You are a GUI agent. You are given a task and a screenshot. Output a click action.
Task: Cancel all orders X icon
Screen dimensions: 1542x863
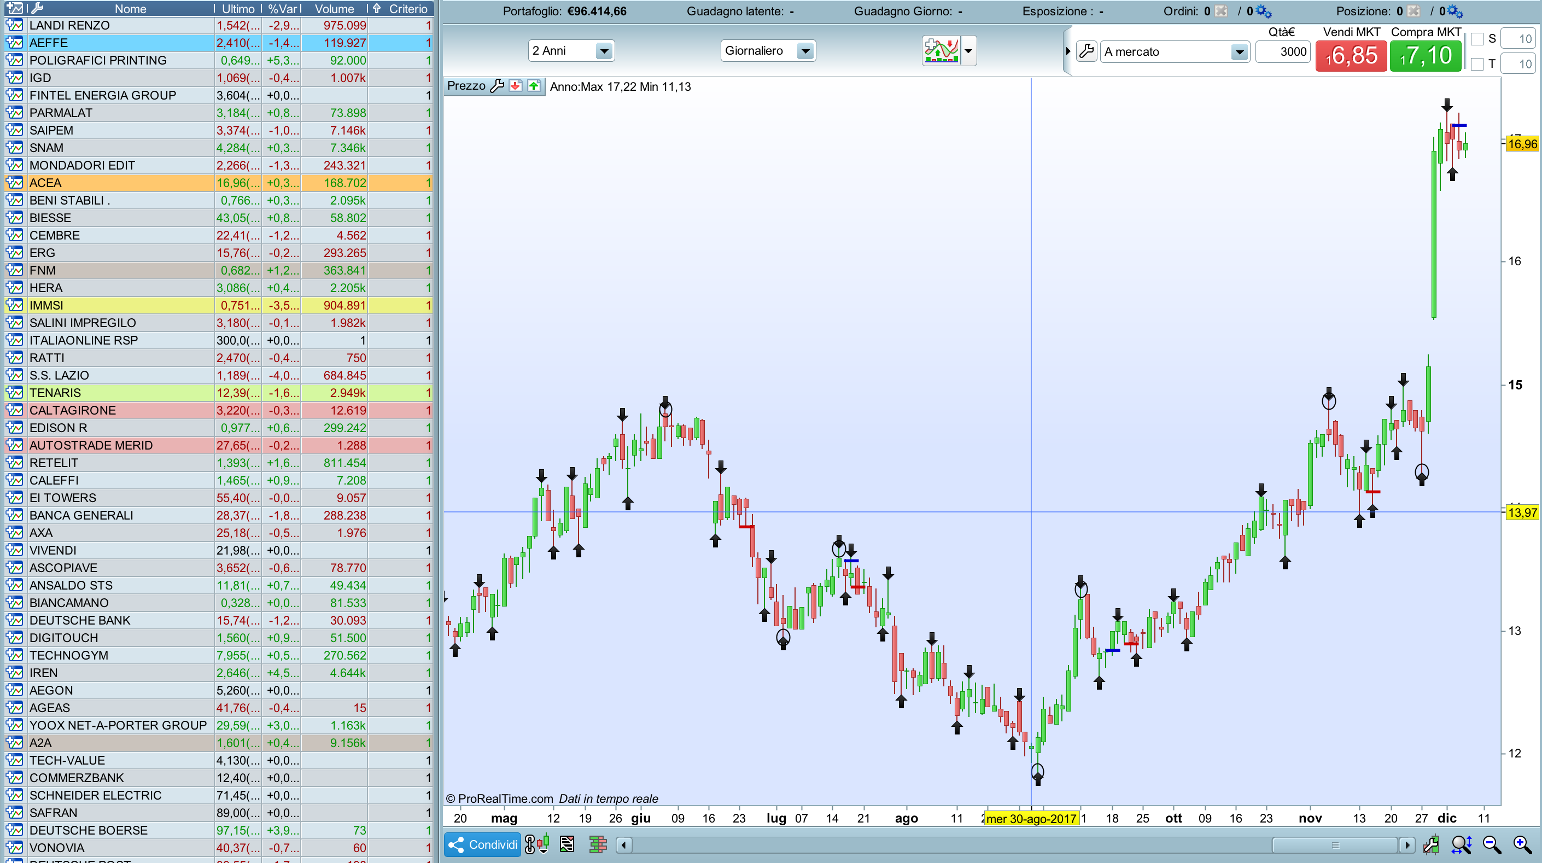tap(1221, 11)
